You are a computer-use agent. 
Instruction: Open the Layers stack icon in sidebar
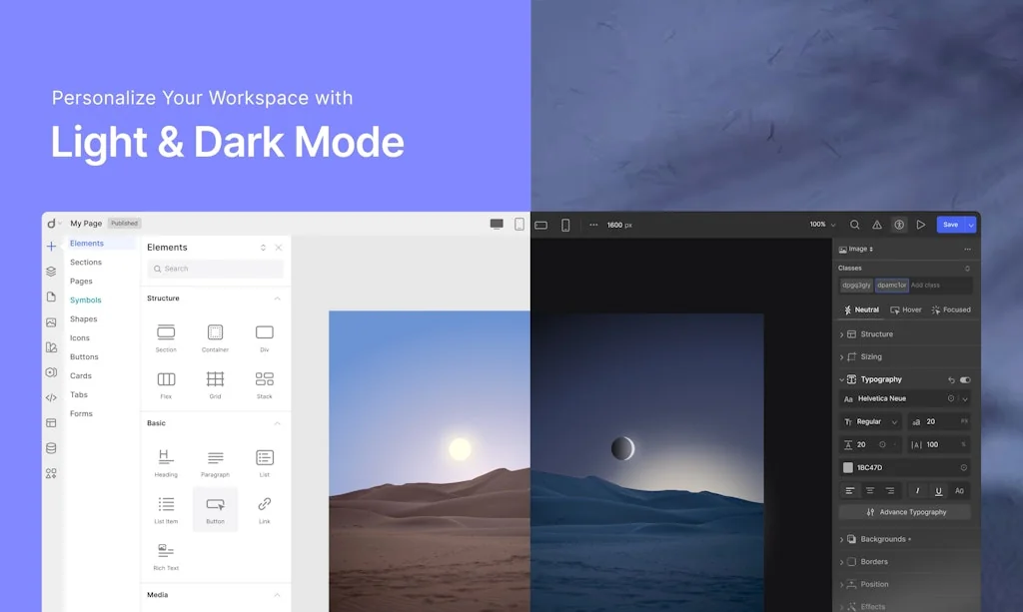[51, 272]
